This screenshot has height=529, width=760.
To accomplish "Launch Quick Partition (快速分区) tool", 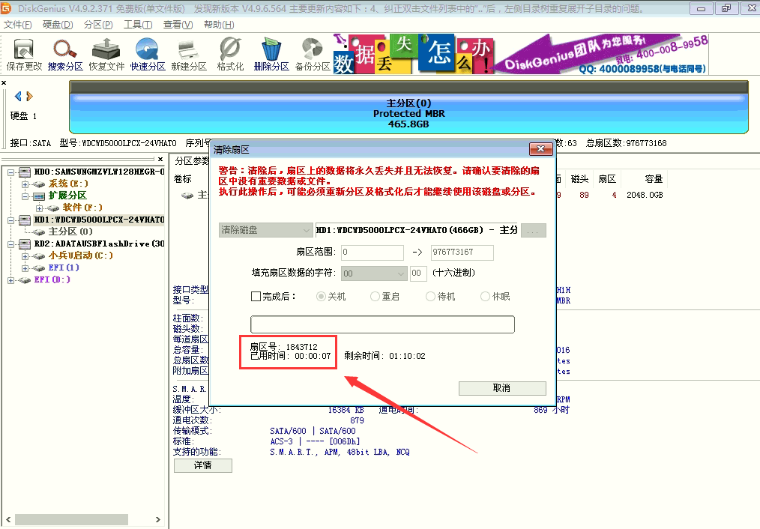I will 148,55.
